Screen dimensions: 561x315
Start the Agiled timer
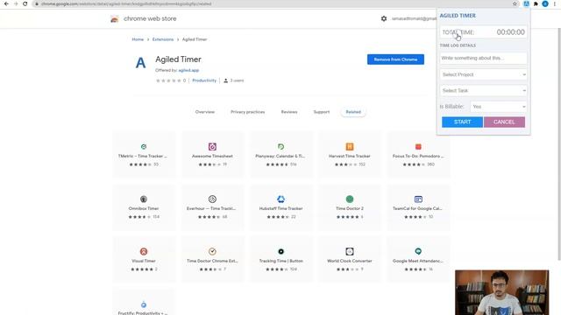coord(462,122)
